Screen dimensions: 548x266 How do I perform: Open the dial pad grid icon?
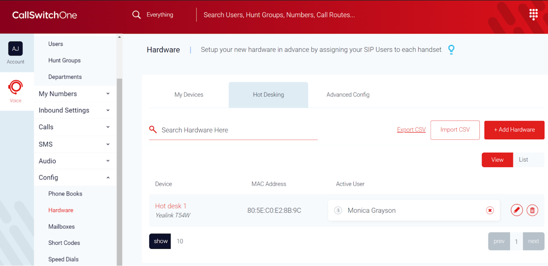pyautogui.click(x=533, y=15)
